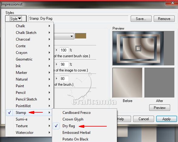Open the combo box beside color swatch
Screen dimensions: 178x142
click(64, 36)
